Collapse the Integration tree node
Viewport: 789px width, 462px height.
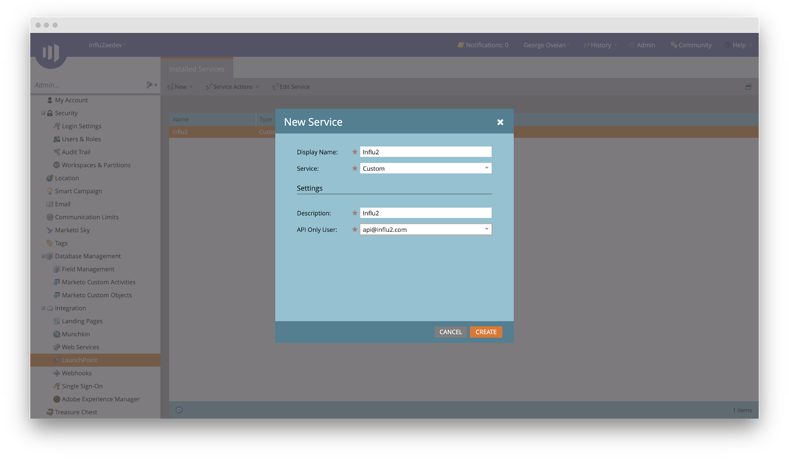tap(43, 308)
